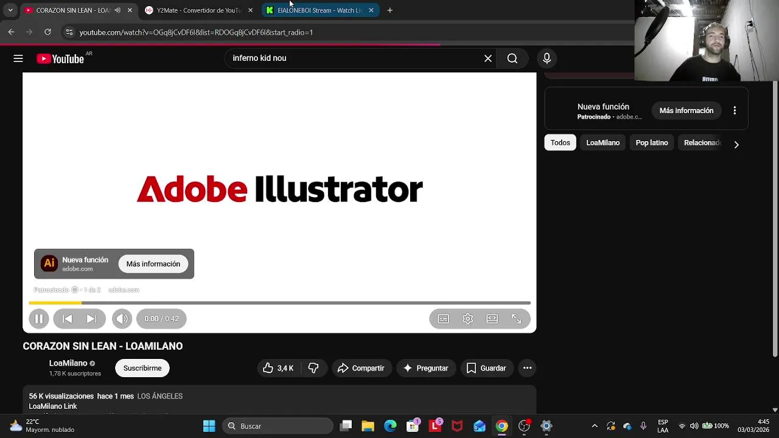Go back with the browser back arrow
This screenshot has width=779, height=438.
[x=11, y=32]
